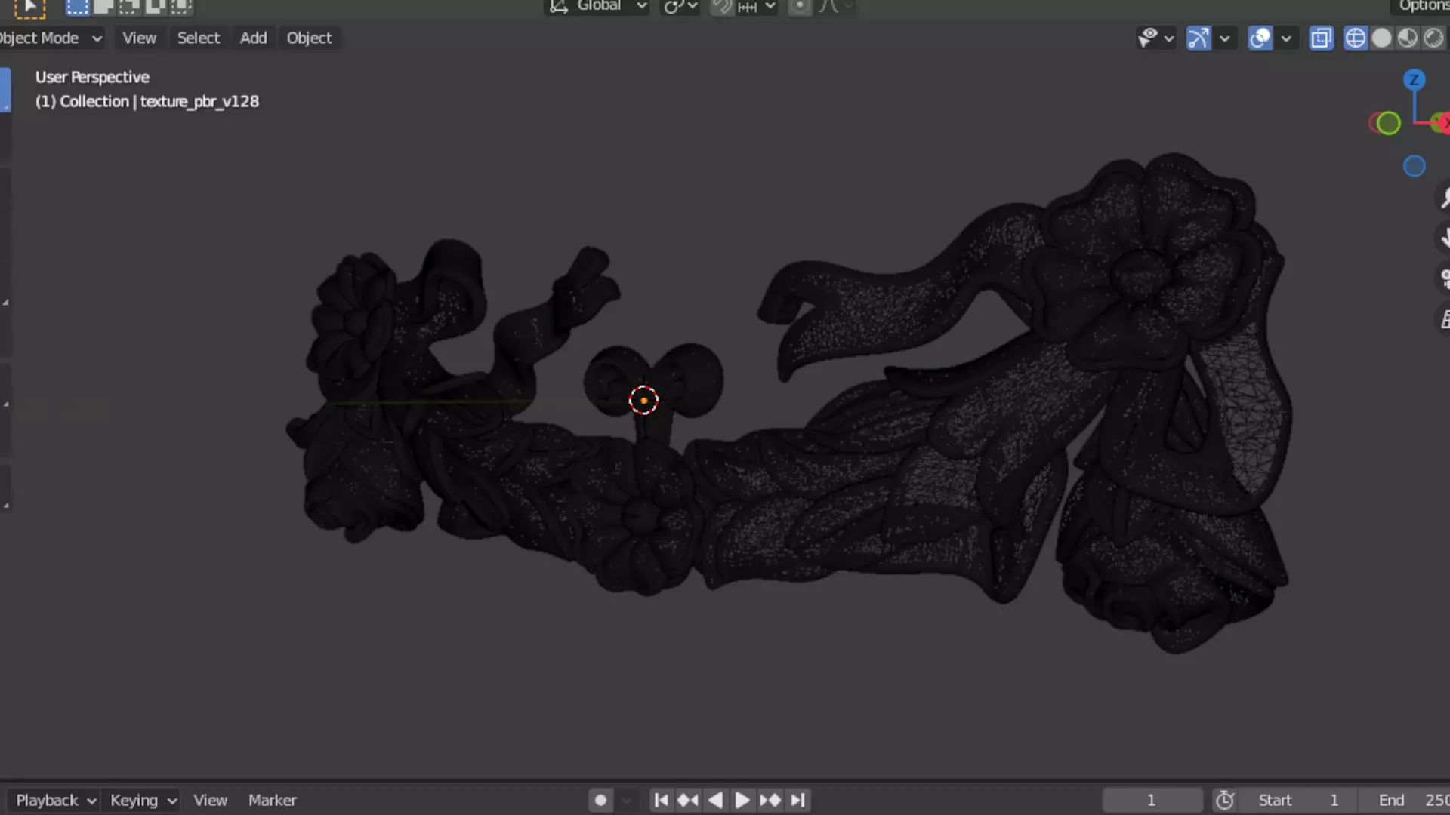Open Global transform orientation dropdown
Screen dimensions: 1450x815
tap(599, 7)
